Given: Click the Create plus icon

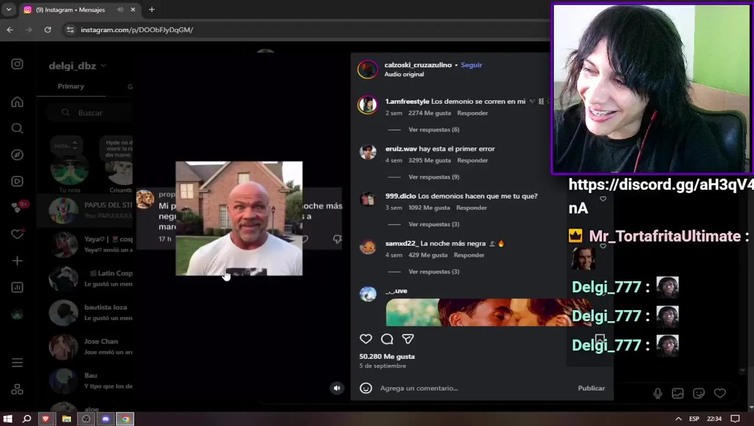Looking at the screenshot, I should [x=17, y=261].
